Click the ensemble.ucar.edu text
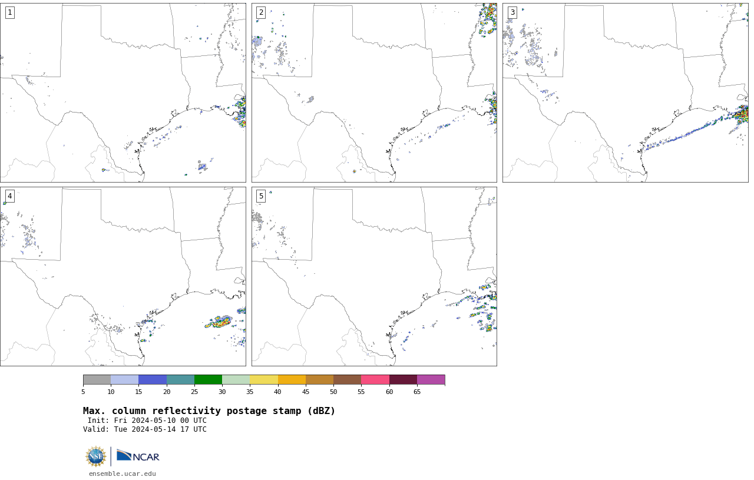754x480 pixels. pos(123,474)
